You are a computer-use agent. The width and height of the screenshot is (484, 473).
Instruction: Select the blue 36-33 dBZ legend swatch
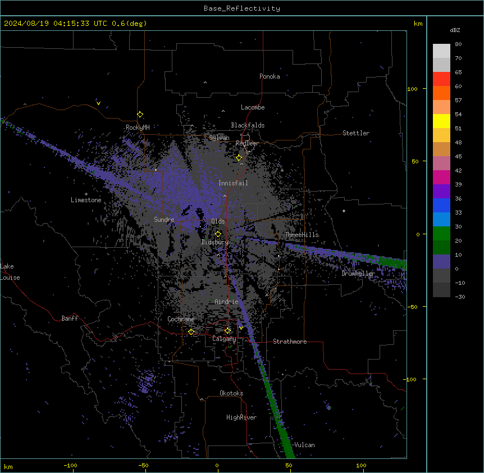441,205
